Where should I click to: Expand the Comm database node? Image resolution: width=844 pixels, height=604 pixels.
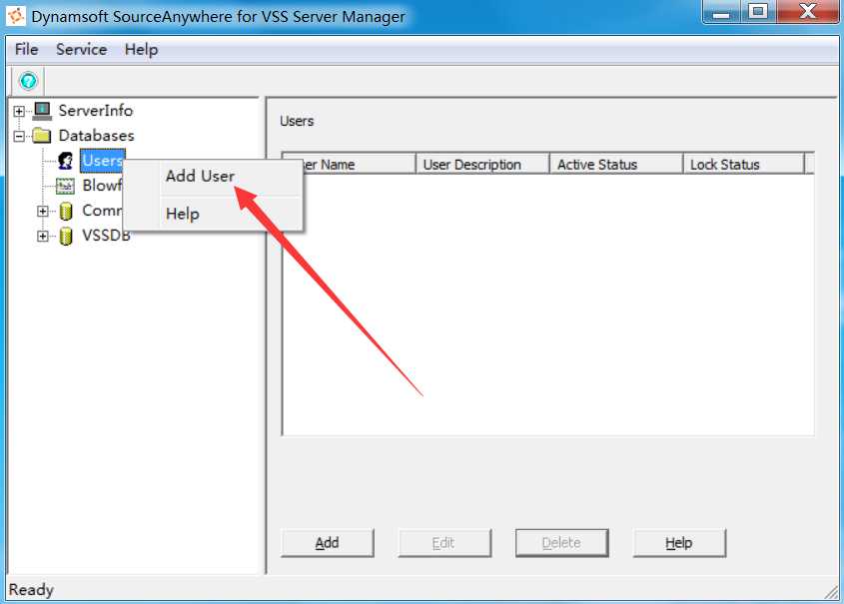coord(43,211)
